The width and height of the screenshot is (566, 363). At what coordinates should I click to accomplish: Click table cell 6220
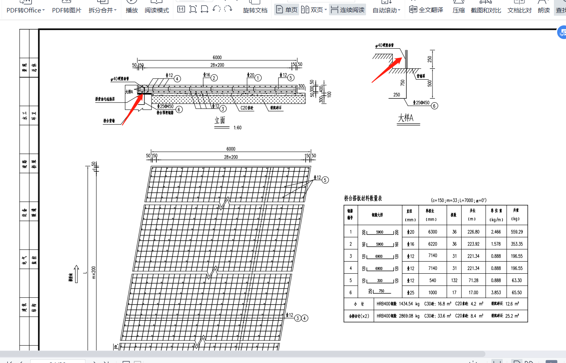433,244
